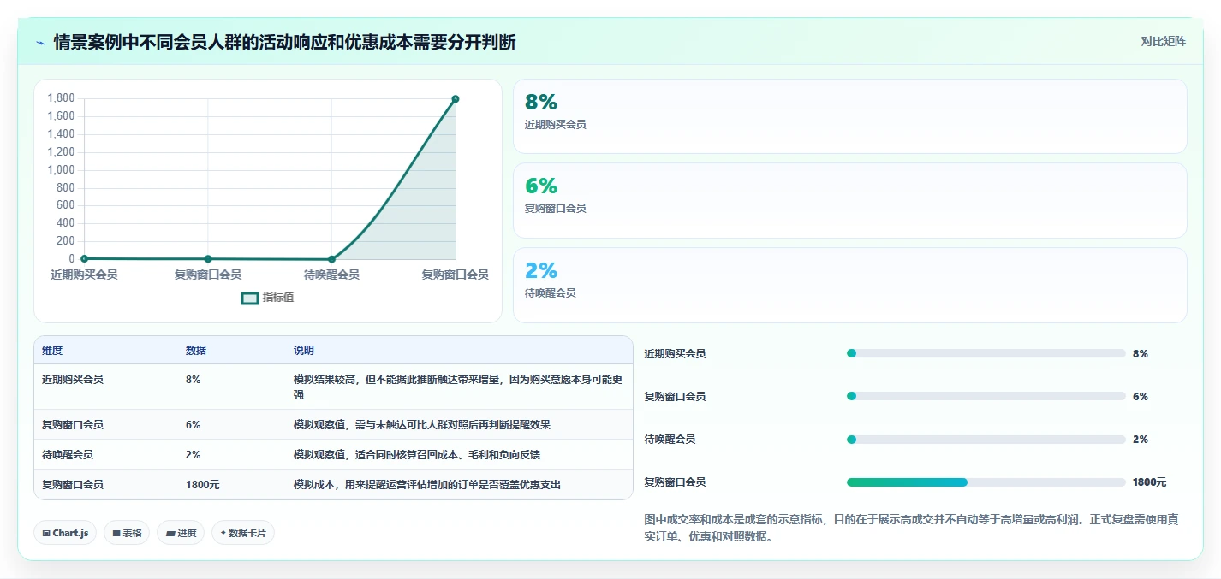1221x579 pixels.
Task: Click the 1800元 cell in the table
Action: 203,484
